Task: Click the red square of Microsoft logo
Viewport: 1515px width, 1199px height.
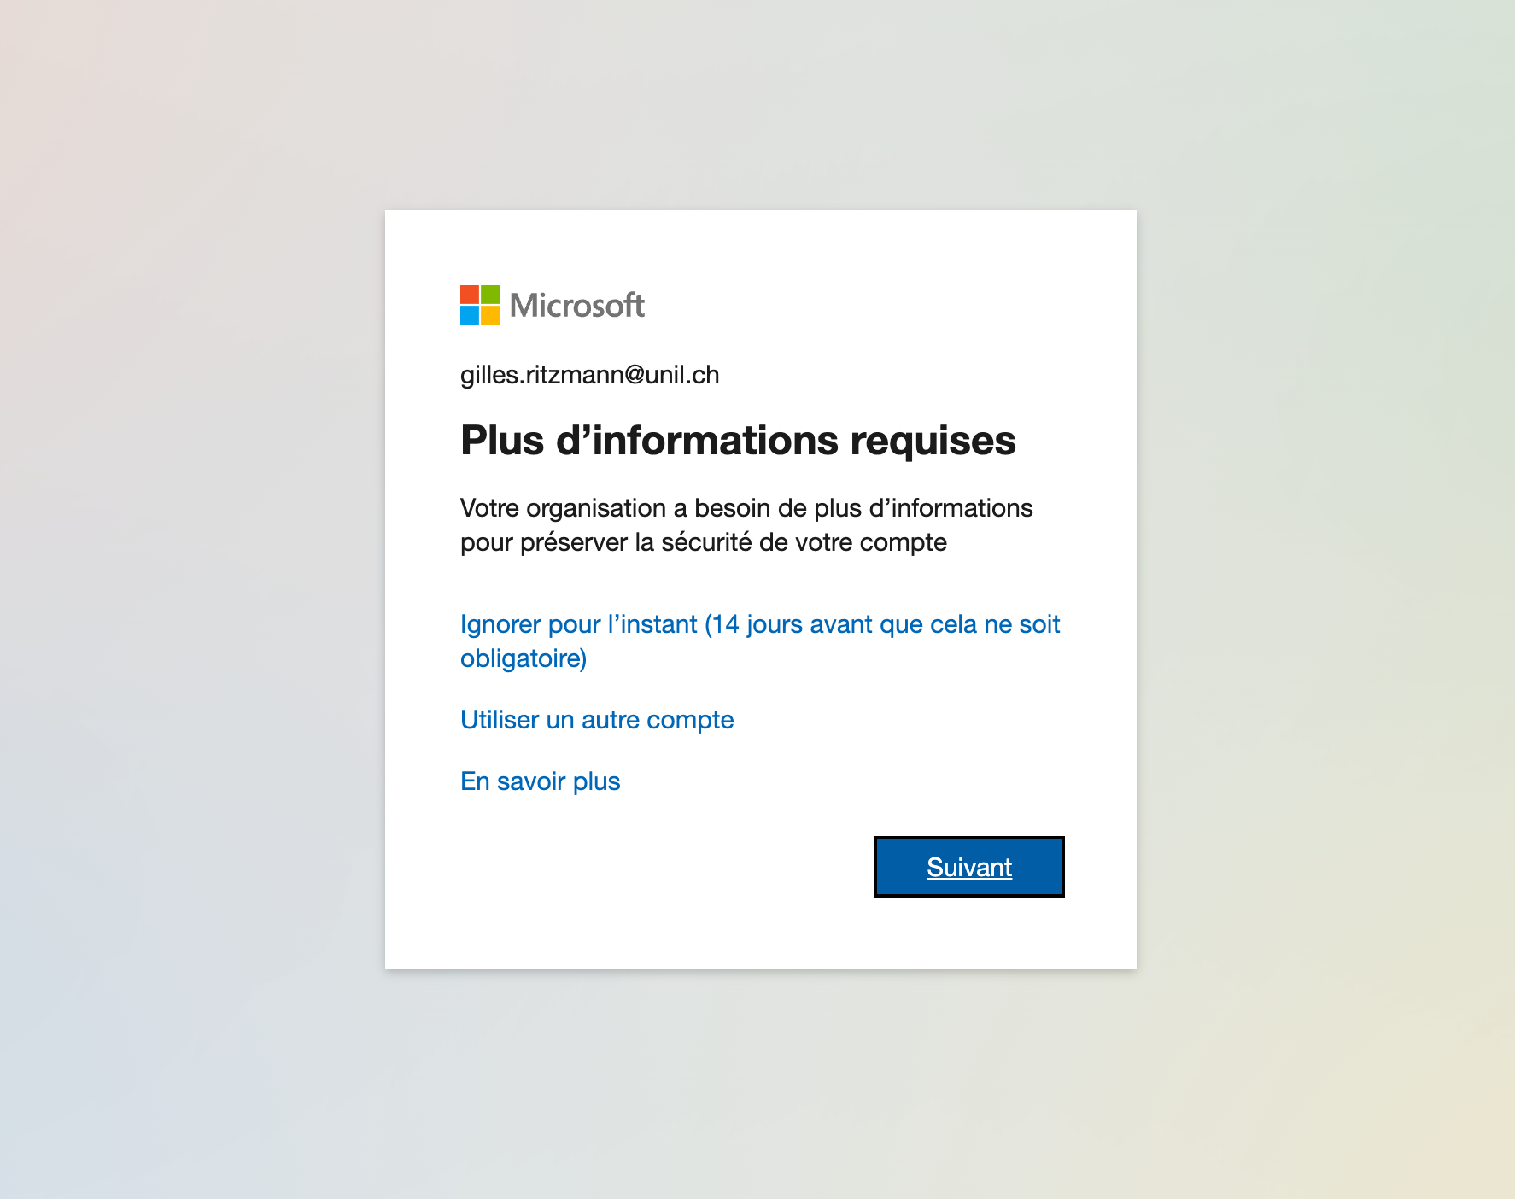Action: [469, 295]
